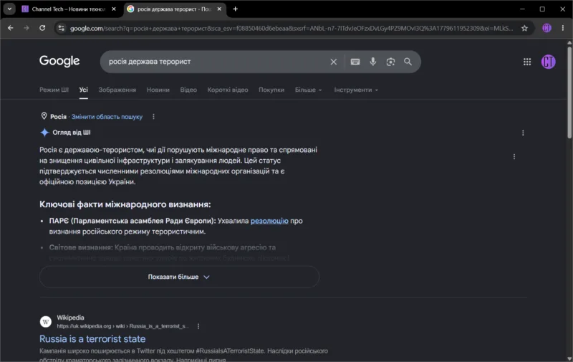Close the Channel Tech tab
Screen dimensions: 573x362
tap(114, 9)
